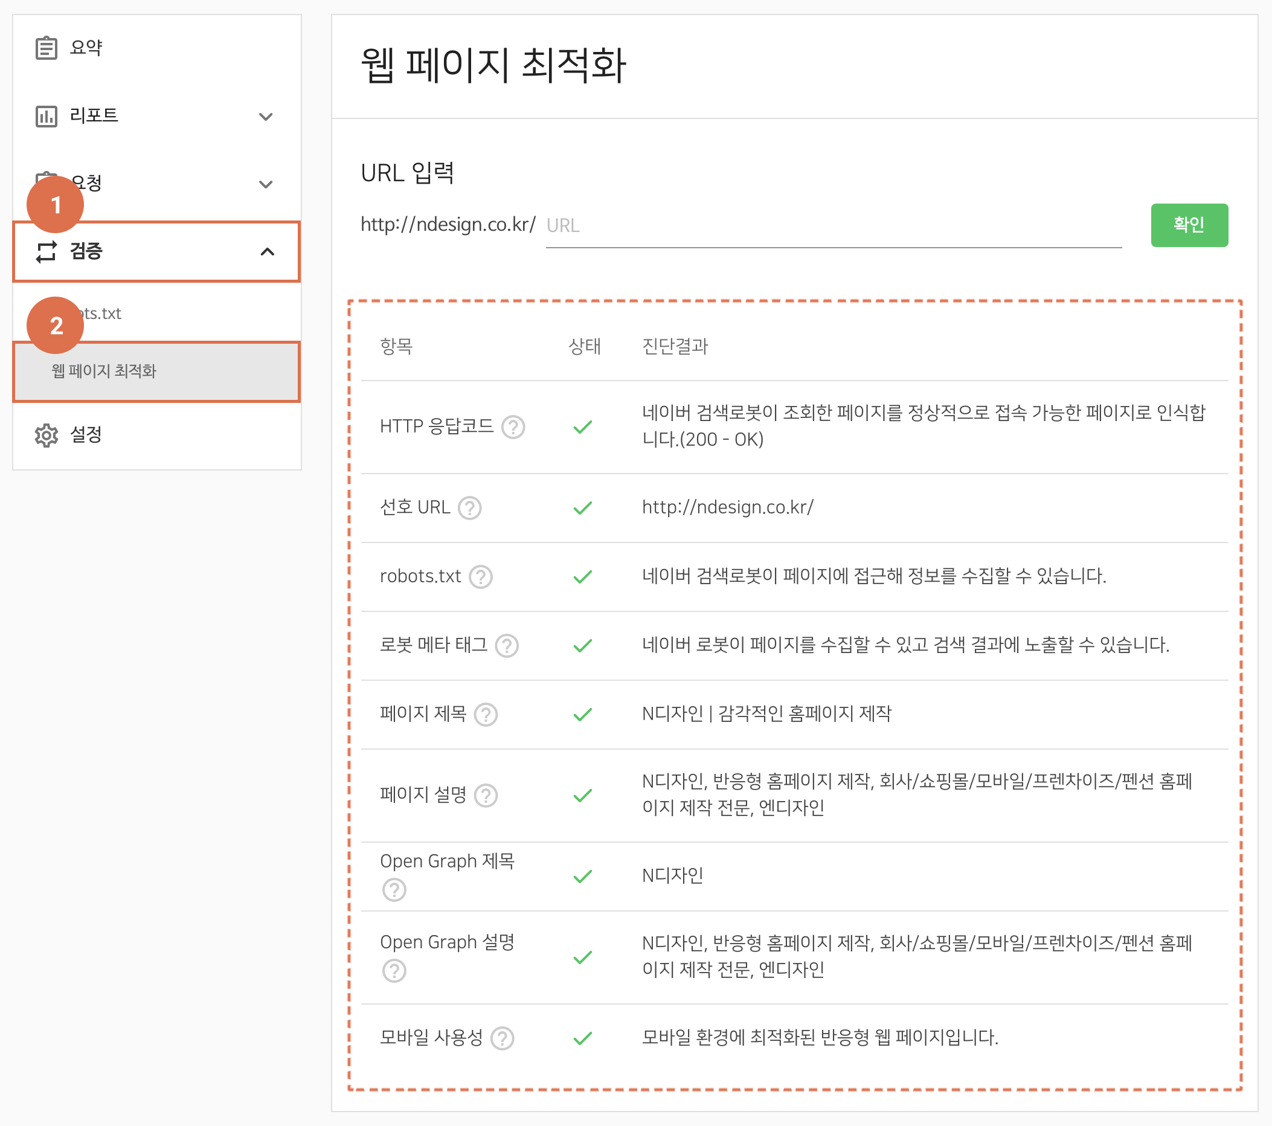The width and height of the screenshot is (1272, 1126).
Task: Click help icon under Open Graph 설명
Action: point(394,970)
